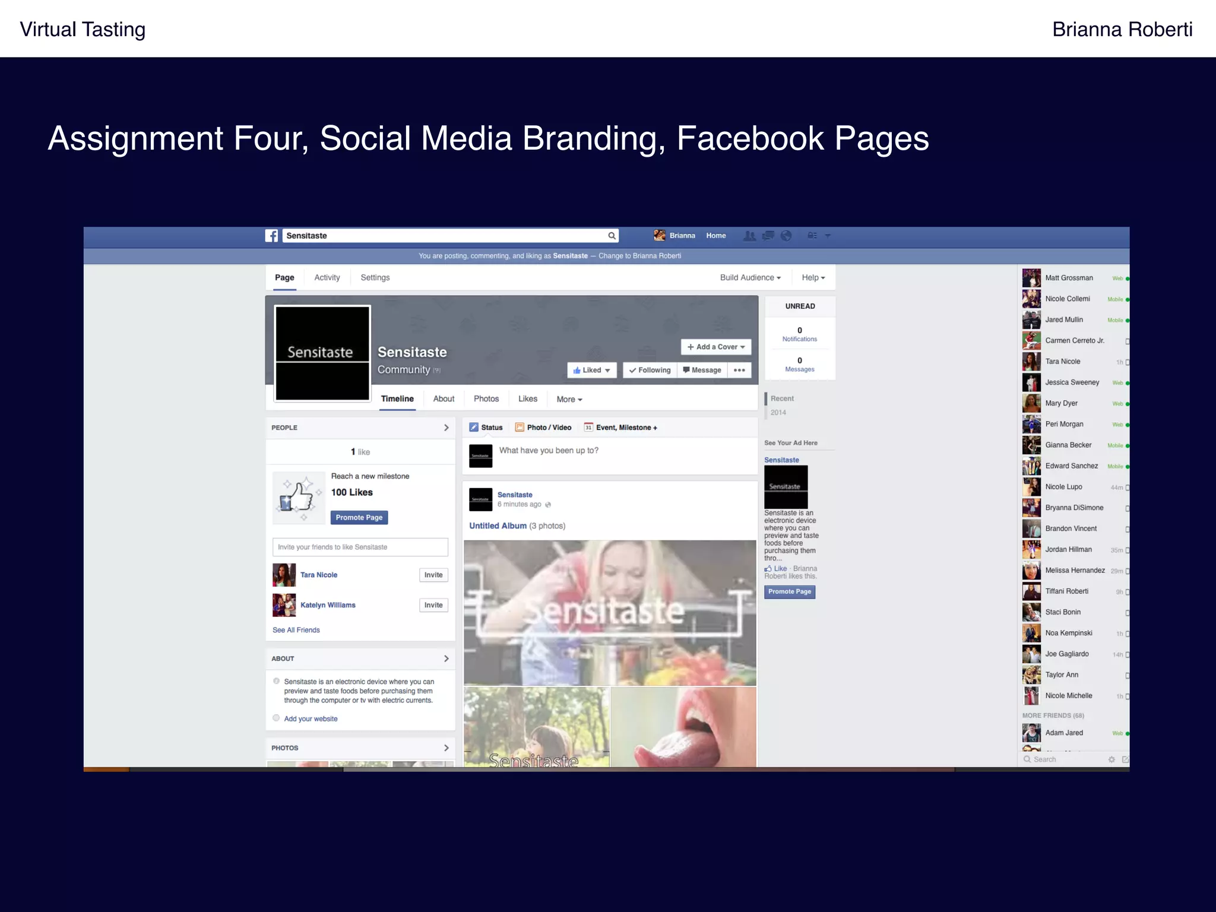Viewport: 1216px width, 912px height.
Task: Click the Sensitaste profile picture
Action: [x=322, y=353]
